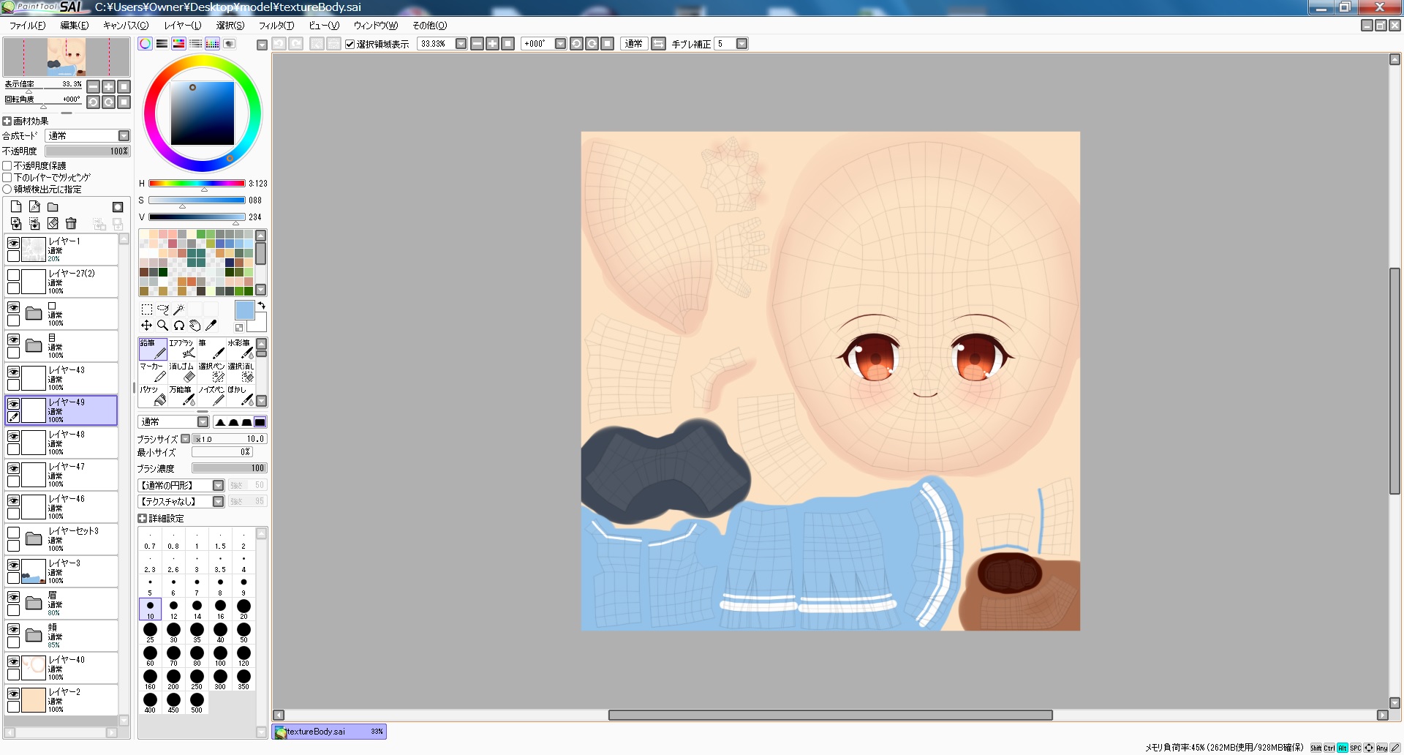Choose the rectangular selection tool
The height and width of the screenshot is (755, 1404).
(x=147, y=309)
